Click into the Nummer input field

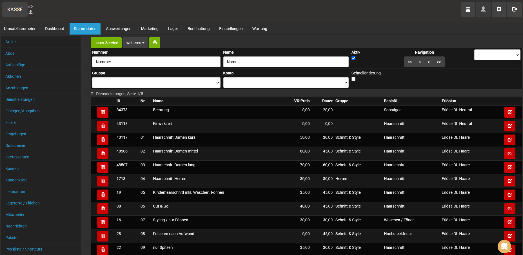156,62
